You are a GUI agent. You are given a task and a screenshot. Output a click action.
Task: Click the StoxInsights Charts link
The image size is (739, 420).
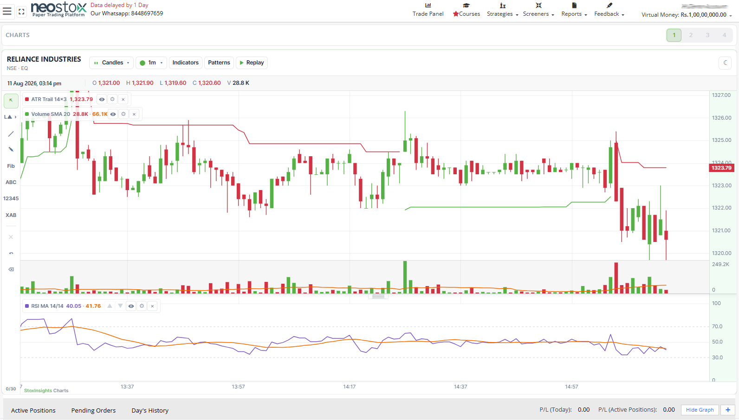(46, 390)
